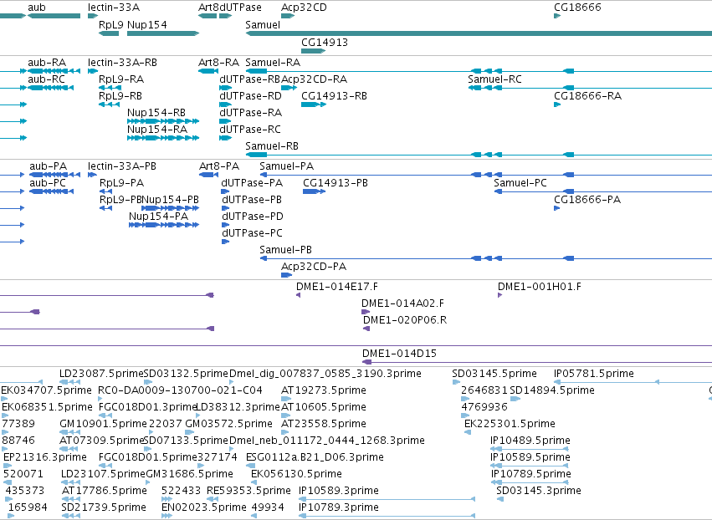Open protein CG14913-PB
This screenshot has width=712, height=520.
tap(336, 183)
